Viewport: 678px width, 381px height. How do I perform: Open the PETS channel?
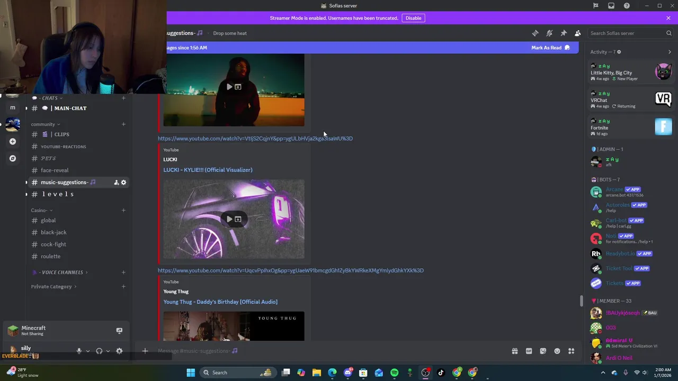pos(78,158)
